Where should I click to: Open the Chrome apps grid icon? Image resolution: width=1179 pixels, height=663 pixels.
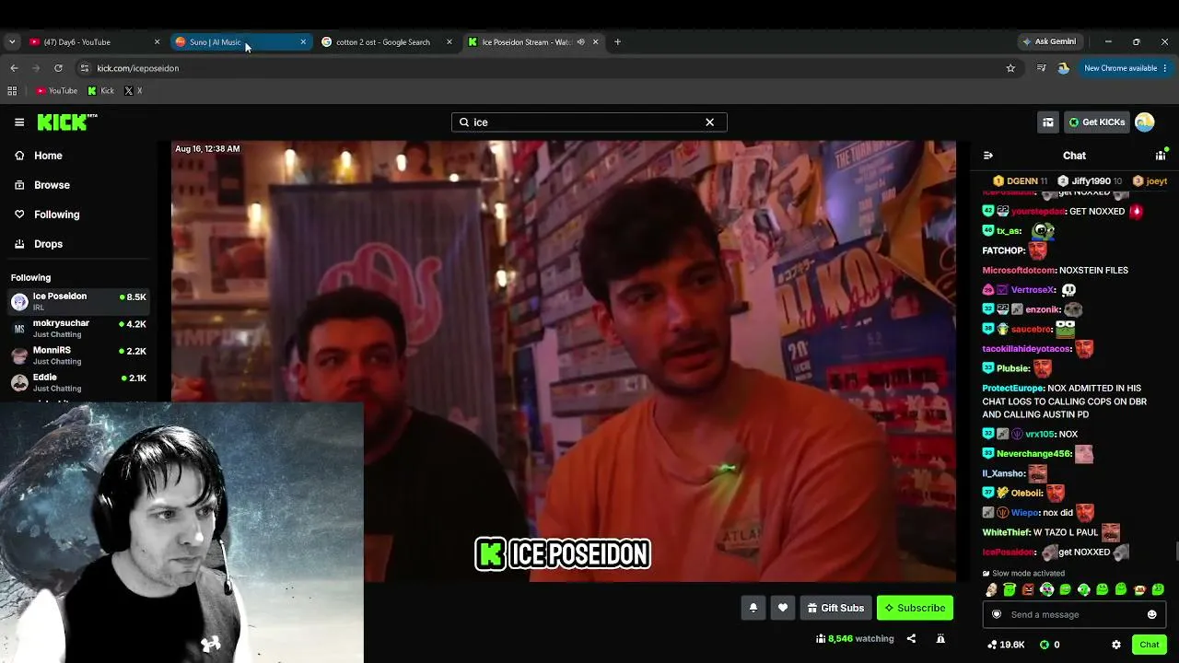[x=12, y=91]
